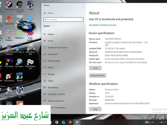Click the keyboard input indicator in the tray

coord(147,122)
